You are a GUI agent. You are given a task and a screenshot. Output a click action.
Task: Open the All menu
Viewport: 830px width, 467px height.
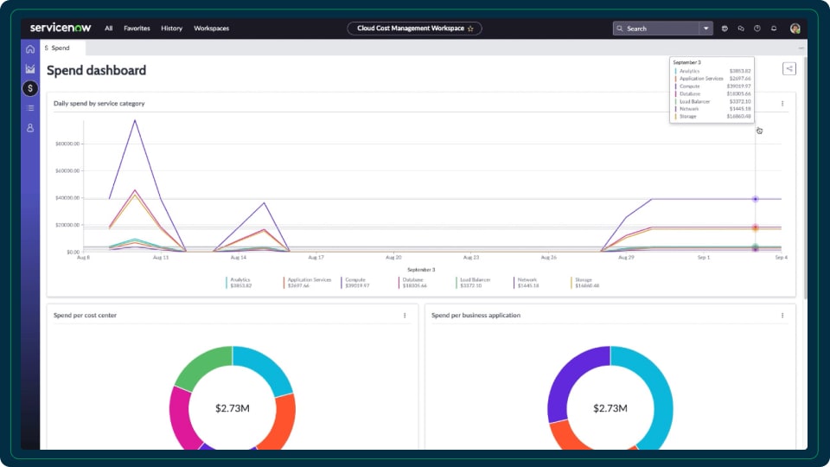(x=109, y=29)
